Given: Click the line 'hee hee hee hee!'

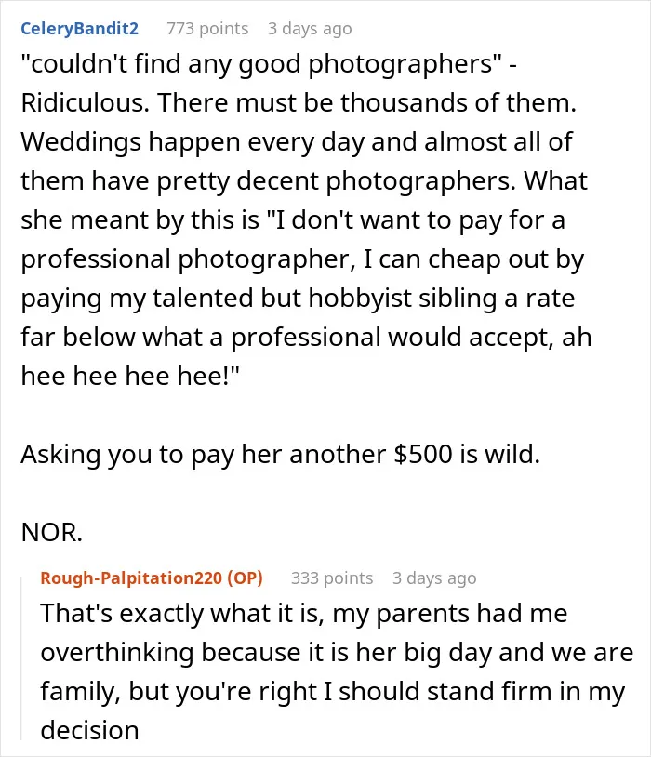Looking at the screenshot, I should point(130,376).
